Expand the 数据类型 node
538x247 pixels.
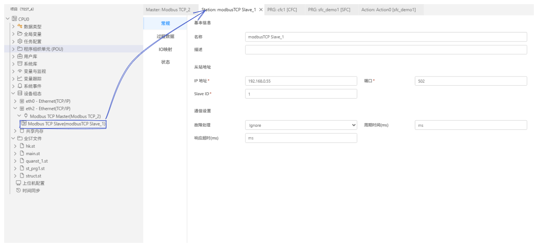13,27
